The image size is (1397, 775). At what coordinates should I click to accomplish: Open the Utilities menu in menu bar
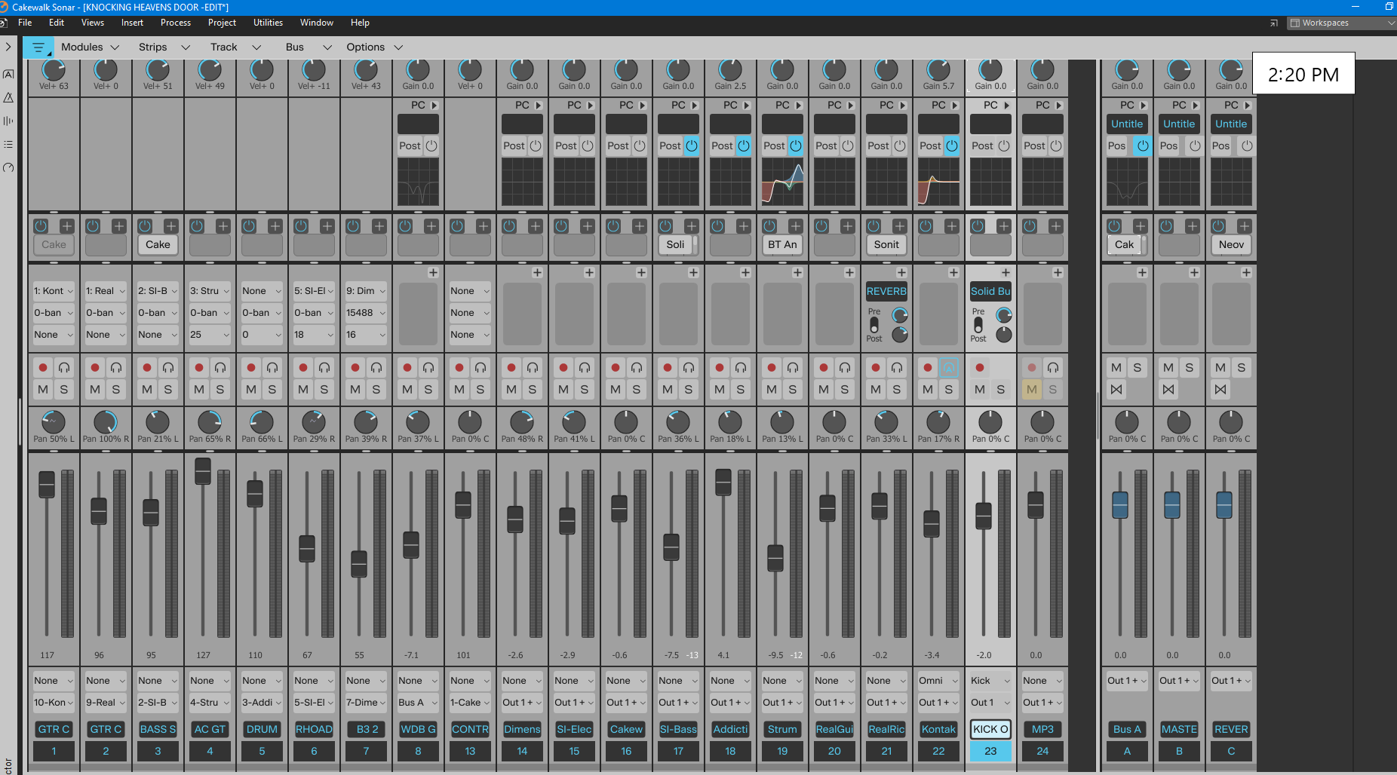coord(268,23)
